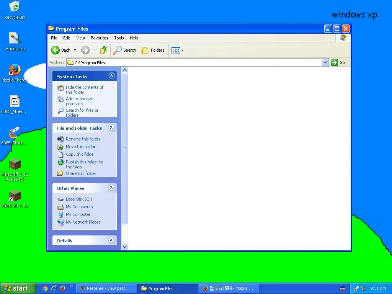
Task: Click the Windows flag logo throbber
Action: pos(343,38)
